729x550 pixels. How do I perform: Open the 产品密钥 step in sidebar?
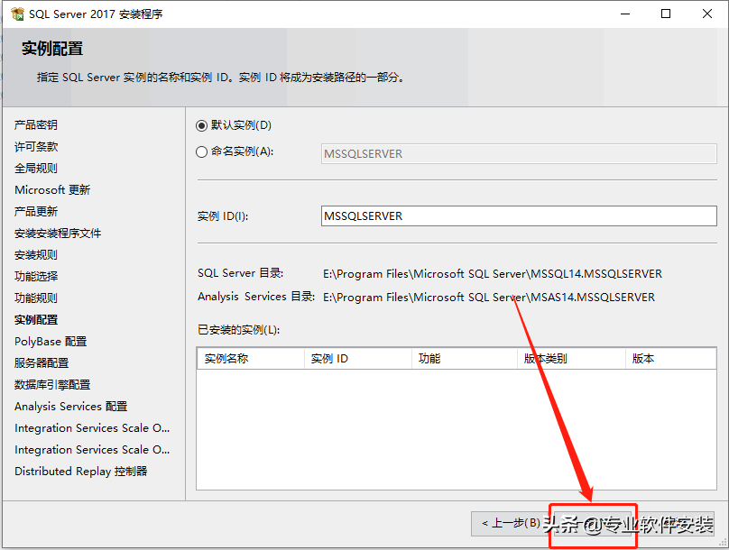36,125
